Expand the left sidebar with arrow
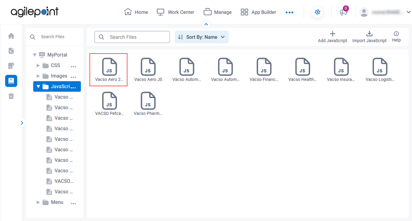The image size is (412, 221). tap(22, 123)
